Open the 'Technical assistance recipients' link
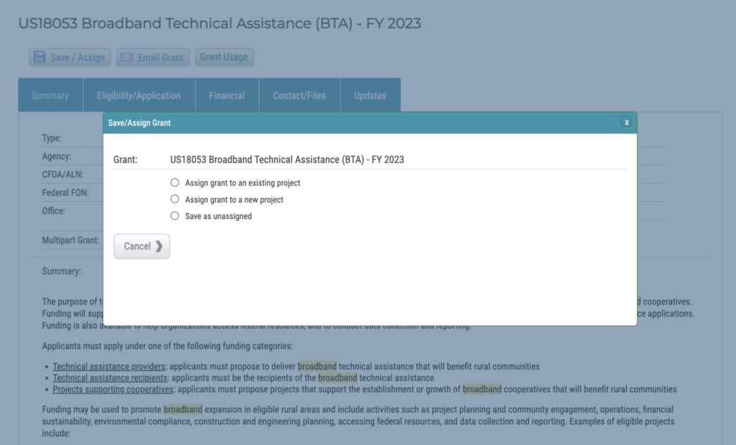The width and height of the screenshot is (736, 445). (110, 378)
